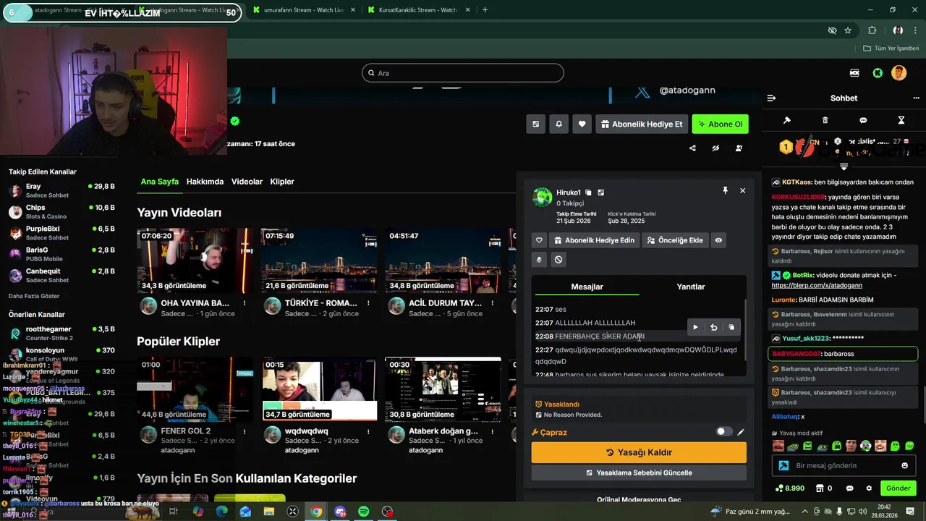The height and width of the screenshot is (521, 926).
Task: Open the shop icon showing 0
Action: click(x=823, y=488)
